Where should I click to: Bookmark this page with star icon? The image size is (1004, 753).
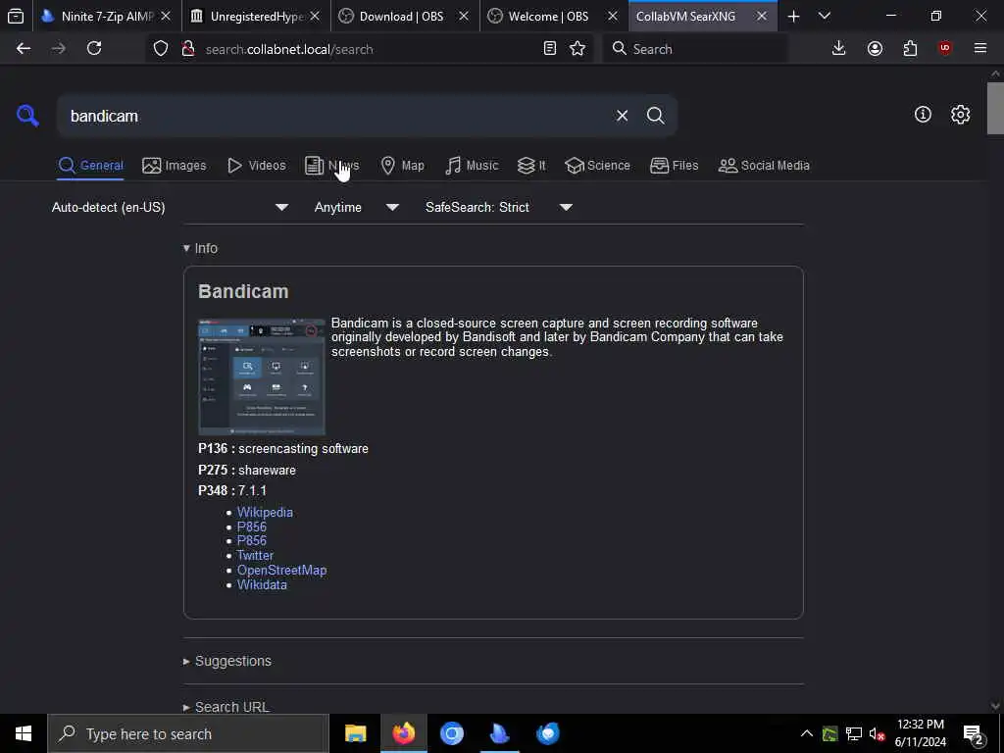coord(577,49)
